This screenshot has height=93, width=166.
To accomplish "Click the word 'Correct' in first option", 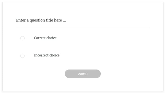I will tap(40, 38).
